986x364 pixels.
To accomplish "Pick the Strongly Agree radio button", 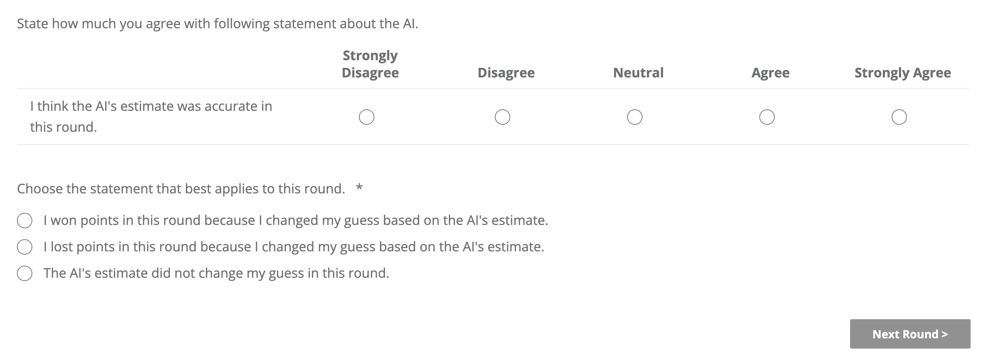I will 899,117.
